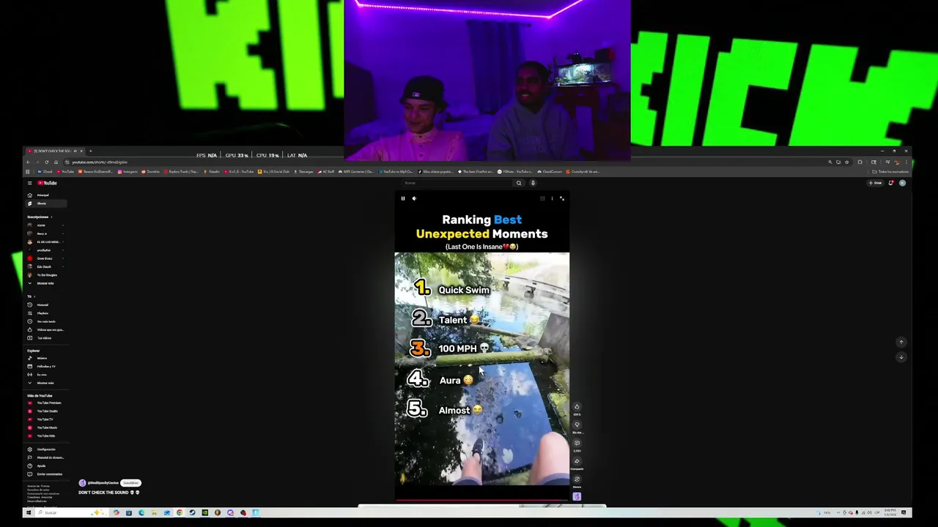Click the Crear button in YouTube header

pos(876,183)
